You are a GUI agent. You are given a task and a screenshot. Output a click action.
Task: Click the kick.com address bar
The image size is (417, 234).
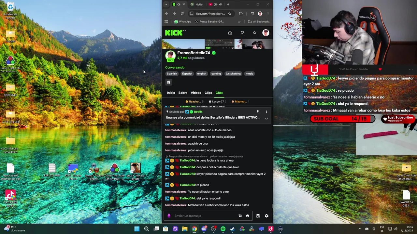click(x=210, y=14)
